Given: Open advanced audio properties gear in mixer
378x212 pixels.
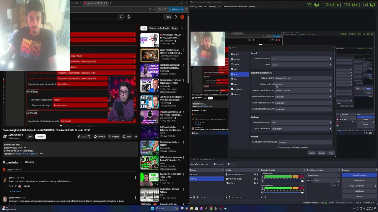Looking at the screenshot, I should click(262, 197).
